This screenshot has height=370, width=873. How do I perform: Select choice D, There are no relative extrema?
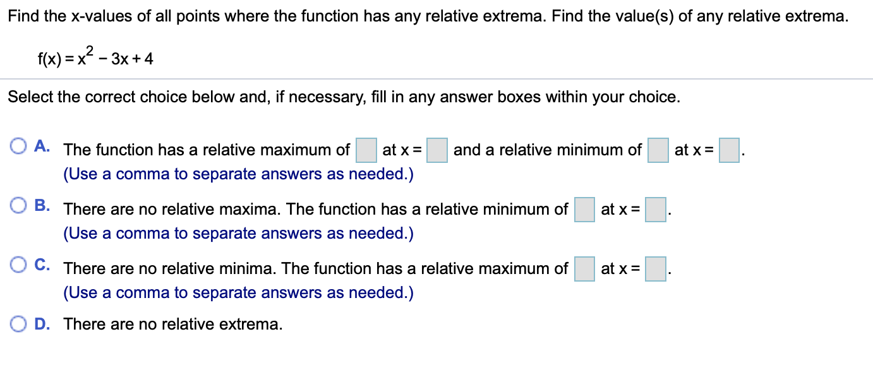pyautogui.click(x=18, y=324)
